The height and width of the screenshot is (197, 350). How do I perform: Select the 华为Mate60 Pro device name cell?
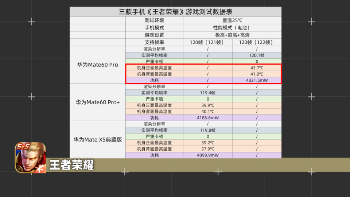pos(98,65)
